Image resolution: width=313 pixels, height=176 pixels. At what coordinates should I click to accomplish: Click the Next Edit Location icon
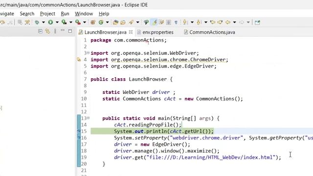[220, 22]
